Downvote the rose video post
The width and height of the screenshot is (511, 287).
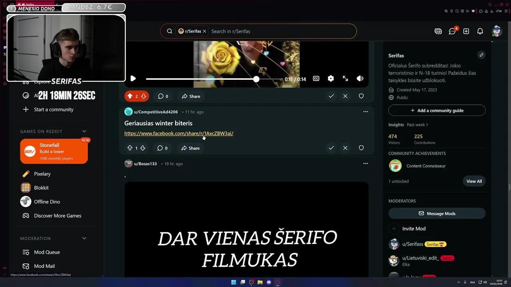(x=143, y=96)
